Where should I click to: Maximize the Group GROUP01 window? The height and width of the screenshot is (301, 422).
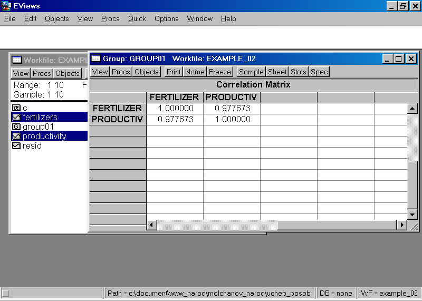[x=399, y=59]
